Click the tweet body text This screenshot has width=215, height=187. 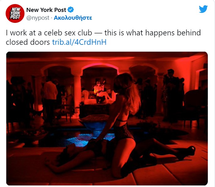pos(103,37)
